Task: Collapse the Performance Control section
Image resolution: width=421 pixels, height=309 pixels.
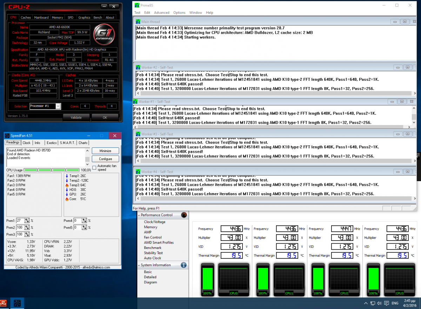Action: tap(139, 215)
